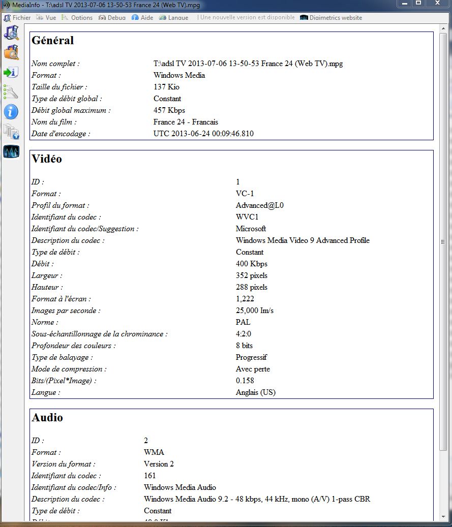Open the Options menu

click(77, 17)
